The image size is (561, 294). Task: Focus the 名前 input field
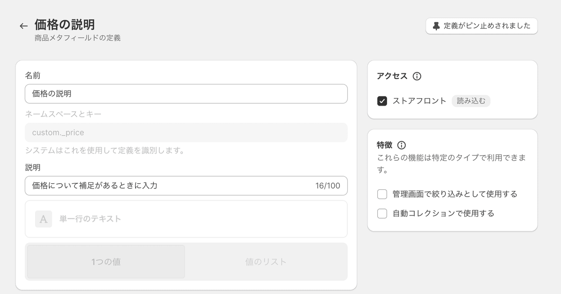(x=186, y=94)
